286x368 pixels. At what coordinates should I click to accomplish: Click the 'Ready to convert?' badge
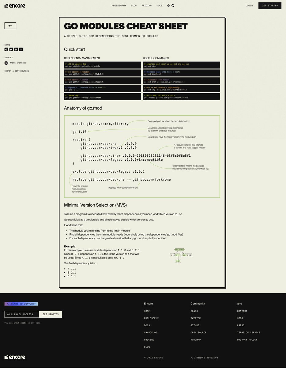(21, 304)
